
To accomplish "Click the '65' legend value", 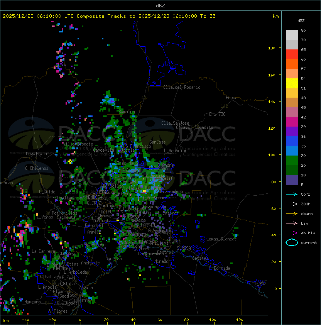I will [x=303, y=49].
